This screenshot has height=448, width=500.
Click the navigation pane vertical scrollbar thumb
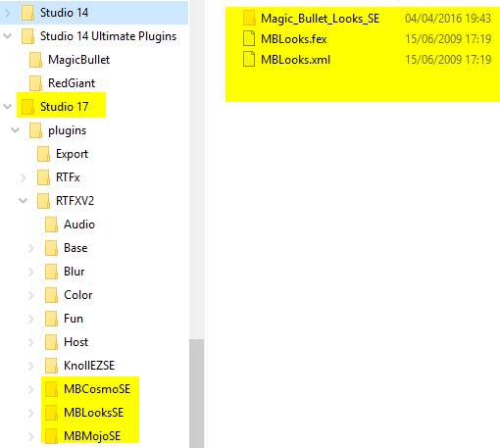pos(196,393)
